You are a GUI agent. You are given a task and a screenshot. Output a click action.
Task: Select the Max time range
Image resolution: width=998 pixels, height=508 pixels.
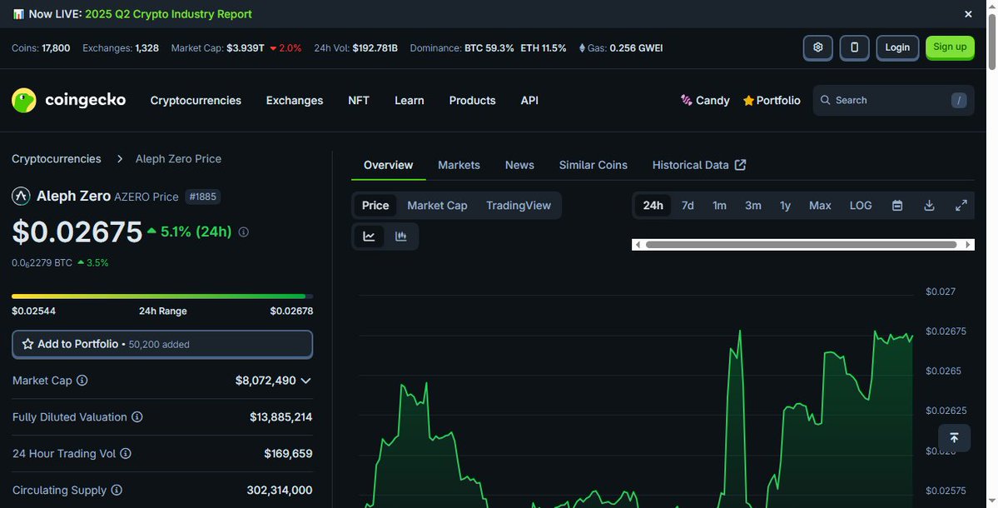click(x=820, y=206)
